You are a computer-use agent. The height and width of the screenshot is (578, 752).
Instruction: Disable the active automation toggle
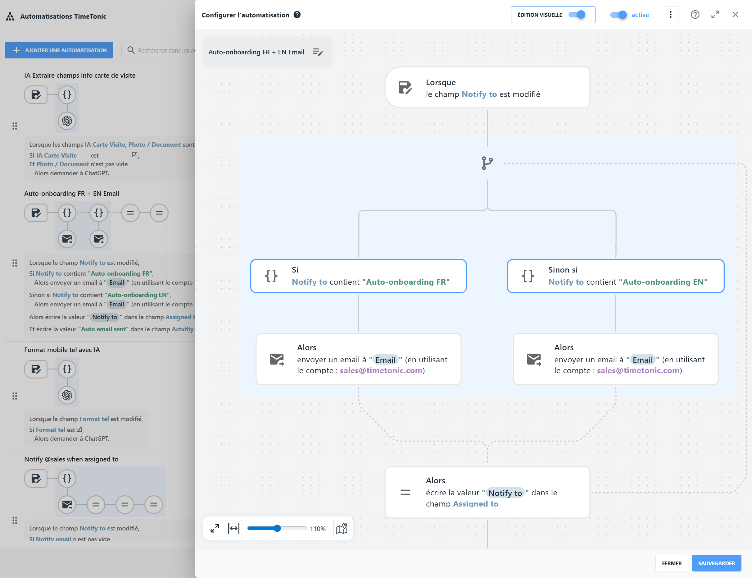coord(618,15)
